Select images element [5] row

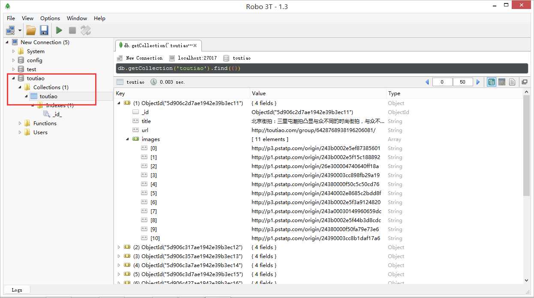click(x=319, y=193)
